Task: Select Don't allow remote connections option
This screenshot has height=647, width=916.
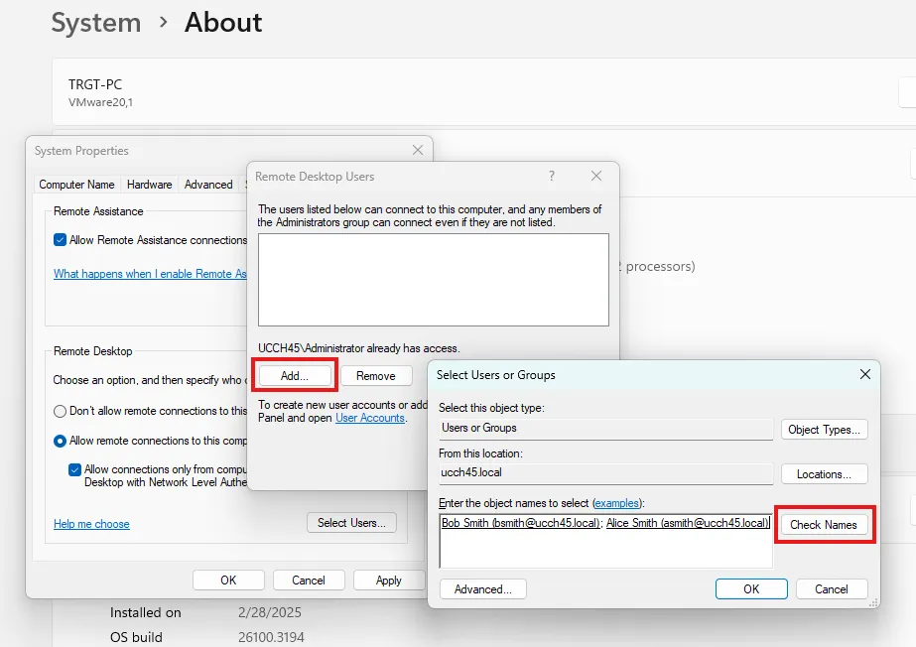Action: (x=61, y=411)
